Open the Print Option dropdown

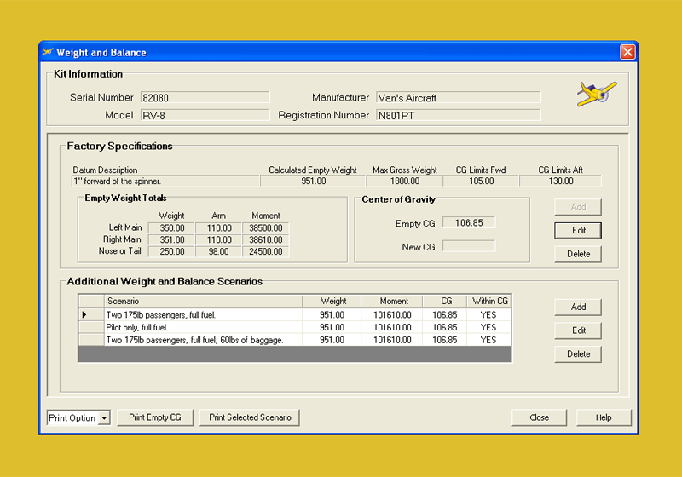pos(104,417)
